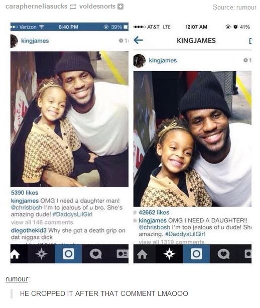Tap the Home icon in left screenshot
This screenshot has width=260, height=308.
(x=15, y=254)
